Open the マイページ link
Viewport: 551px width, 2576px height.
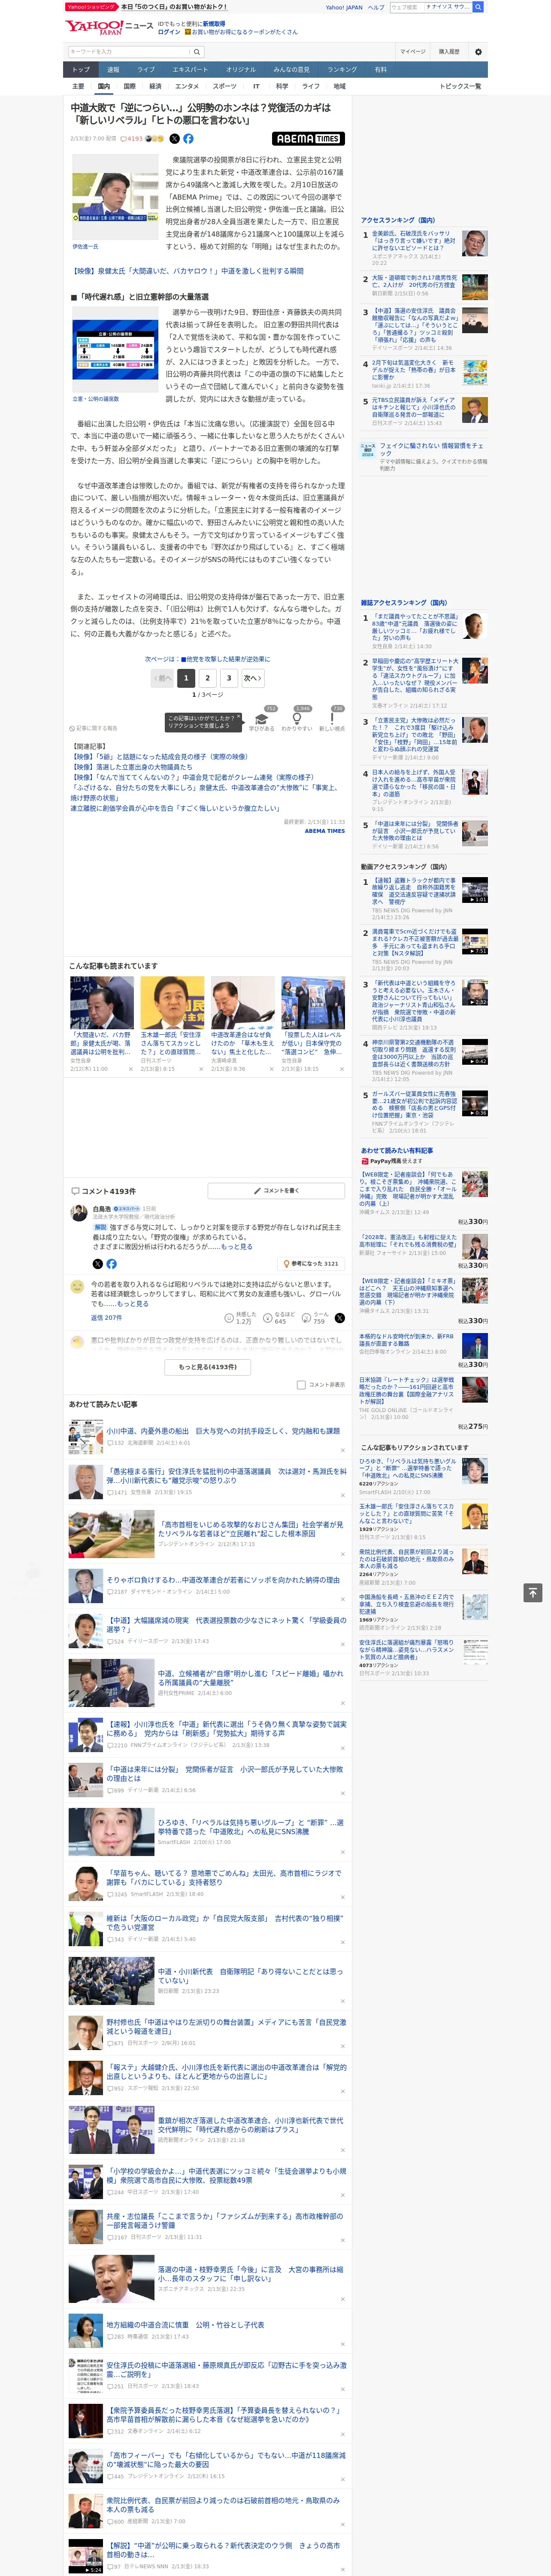tap(412, 51)
